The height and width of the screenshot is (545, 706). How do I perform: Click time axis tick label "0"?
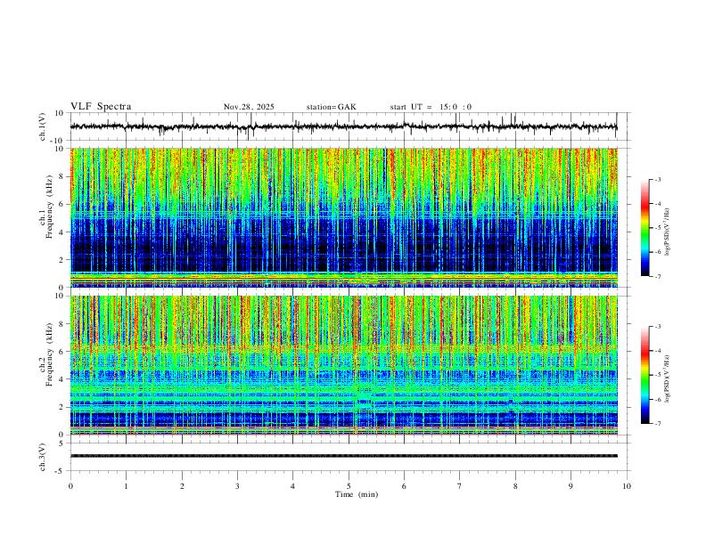pos(70,486)
